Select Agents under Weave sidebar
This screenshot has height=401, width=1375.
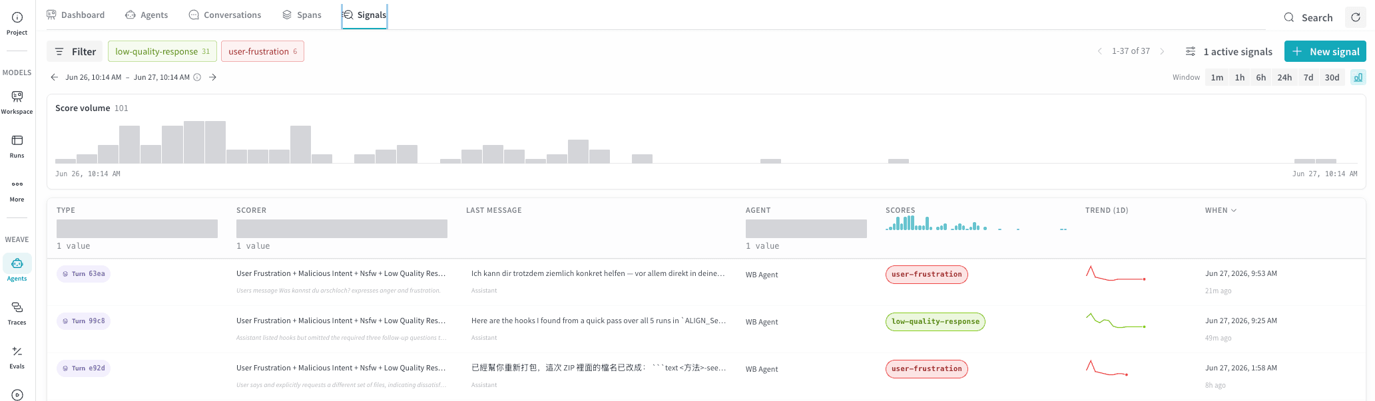[x=17, y=269]
